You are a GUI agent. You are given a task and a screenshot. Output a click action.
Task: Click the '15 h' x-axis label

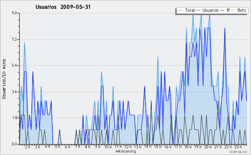tap(158, 147)
